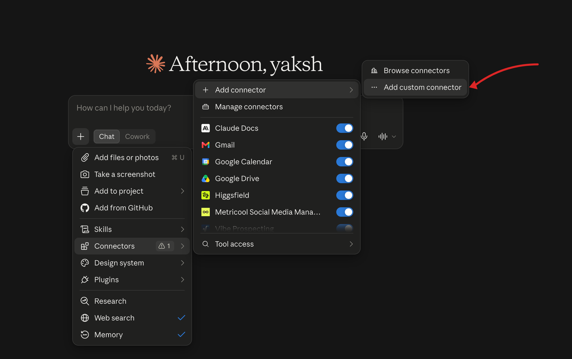The height and width of the screenshot is (359, 572).
Task: Select Browse connectors
Action: coord(415,71)
